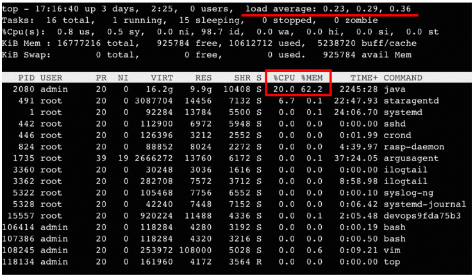Screen dimensions: 475x276
Task: Click the NI value 19 for argusagent
Action: [x=123, y=158]
